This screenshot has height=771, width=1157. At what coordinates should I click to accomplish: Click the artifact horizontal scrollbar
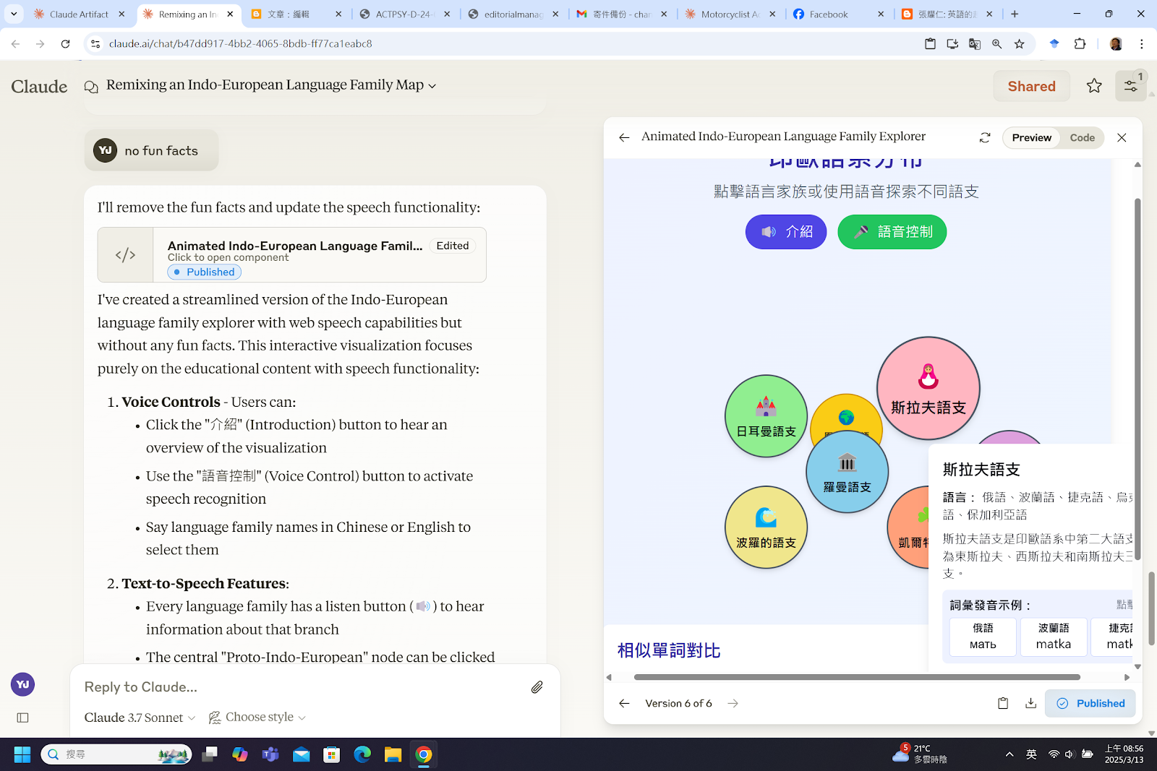tap(857, 677)
